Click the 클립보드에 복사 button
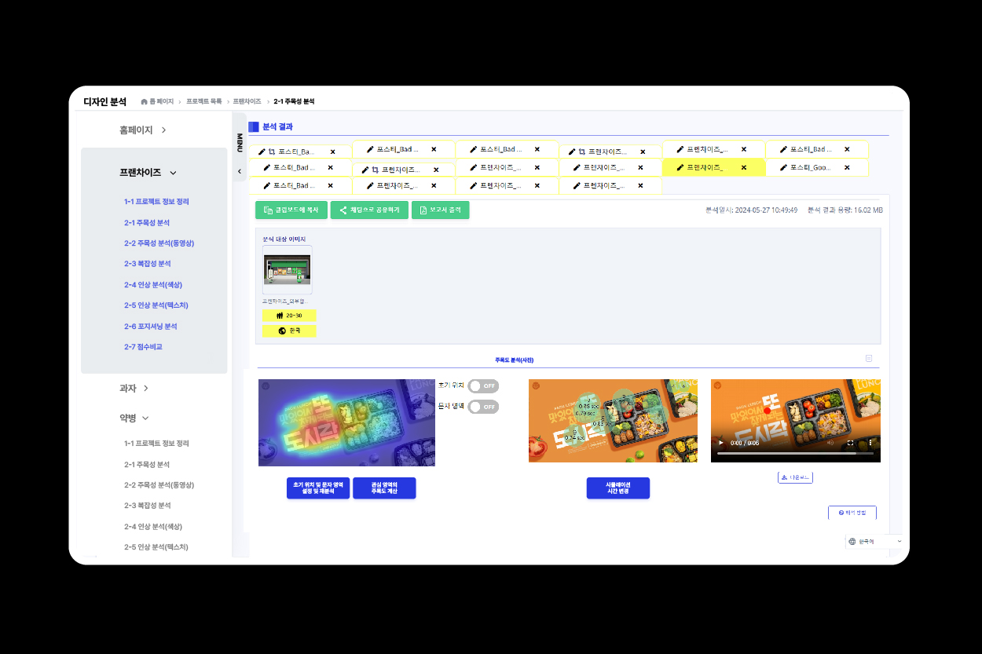982x654 pixels. coord(291,210)
